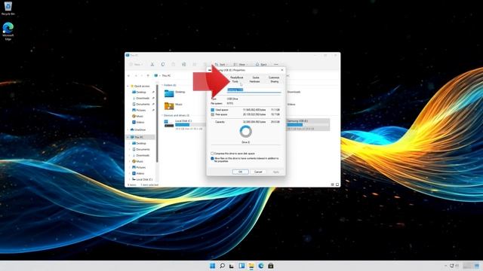
Task: Click Cancel in the Properties dialog
Action: pos(258,172)
